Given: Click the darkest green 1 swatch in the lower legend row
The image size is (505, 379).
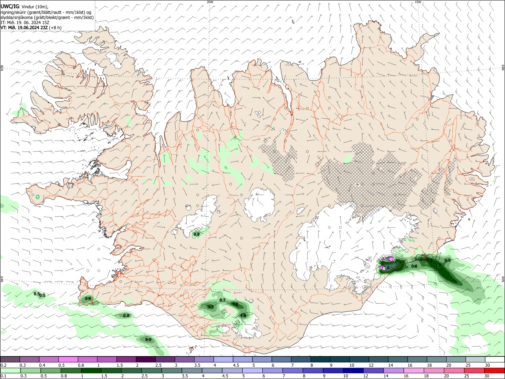Looking at the screenshot, I should pos(91,370).
